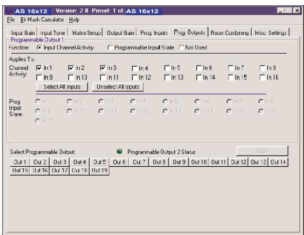Pick the Out 9 output button
Image resolution: width=304 pixels, height=235 pixels.
(179, 162)
